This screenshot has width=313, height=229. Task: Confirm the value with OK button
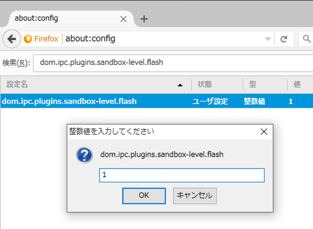point(144,196)
